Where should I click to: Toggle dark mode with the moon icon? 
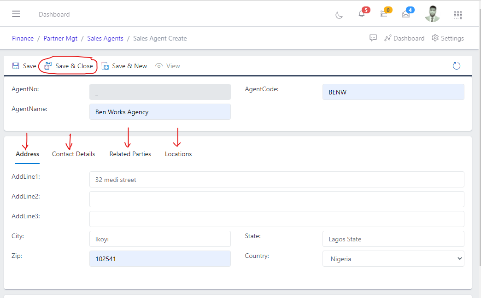click(x=339, y=15)
